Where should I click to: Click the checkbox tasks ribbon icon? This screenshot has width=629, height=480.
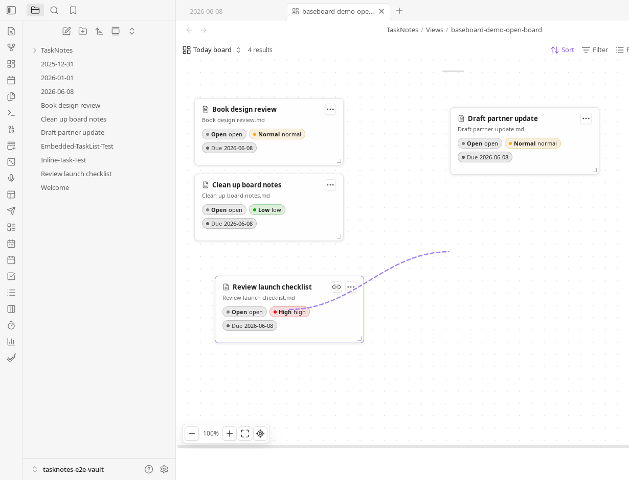pyautogui.click(x=11, y=276)
